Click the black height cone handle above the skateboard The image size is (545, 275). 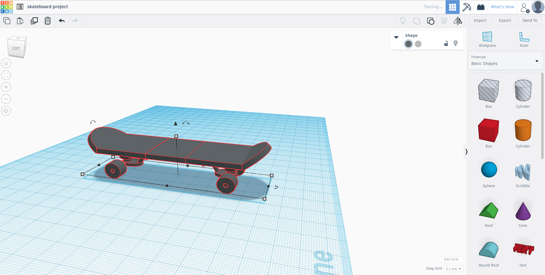(176, 123)
